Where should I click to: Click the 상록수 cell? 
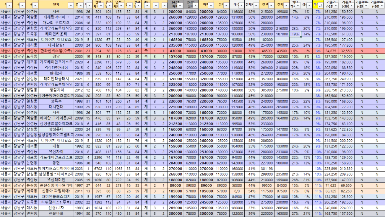[56, 101]
